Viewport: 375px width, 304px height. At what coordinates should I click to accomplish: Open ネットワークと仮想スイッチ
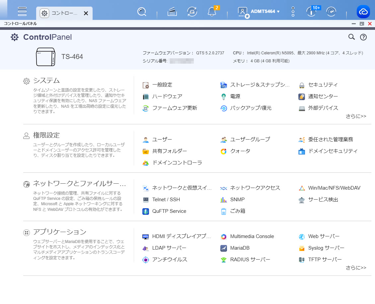tap(177, 188)
